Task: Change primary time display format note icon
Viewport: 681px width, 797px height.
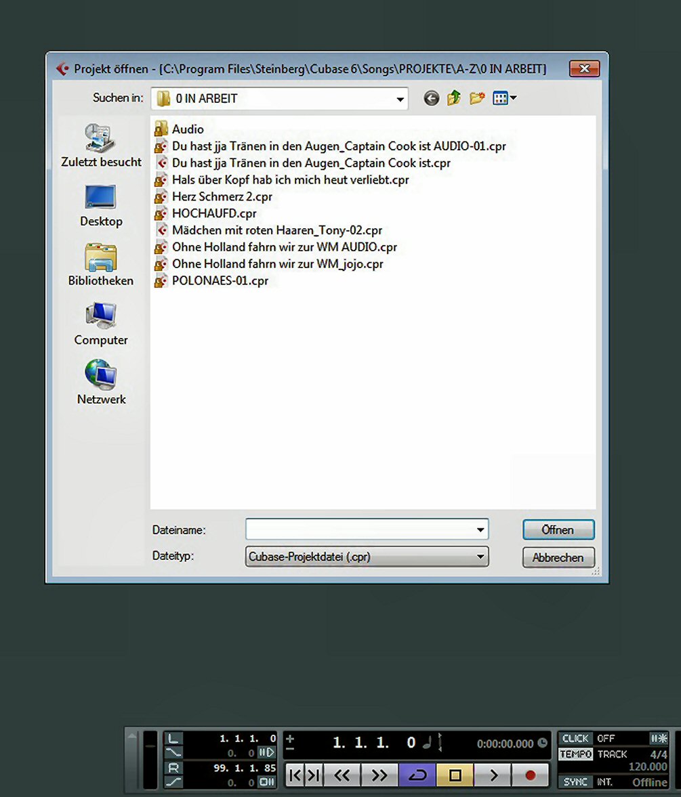Action: (427, 742)
